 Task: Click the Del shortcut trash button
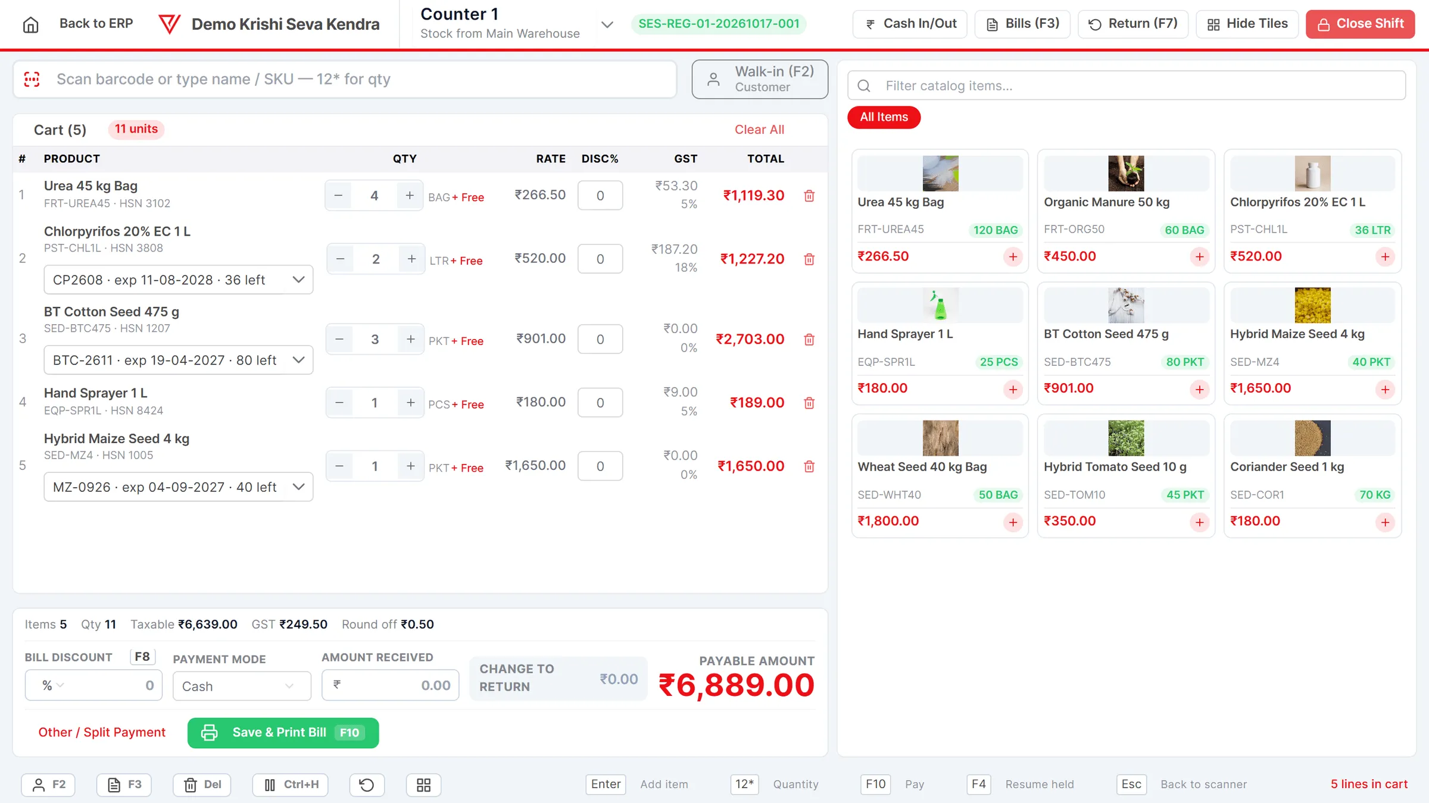[x=202, y=785]
